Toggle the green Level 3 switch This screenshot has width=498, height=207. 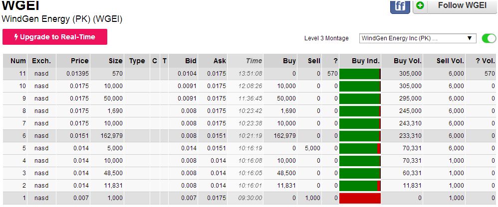coord(489,38)
